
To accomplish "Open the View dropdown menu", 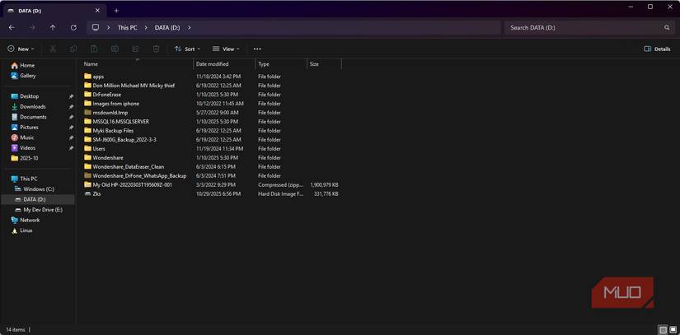I will (x=226, y=49).
